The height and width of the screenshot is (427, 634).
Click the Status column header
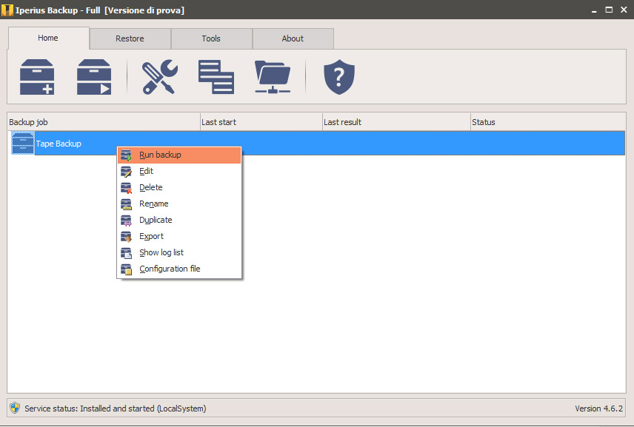[548, 122]
